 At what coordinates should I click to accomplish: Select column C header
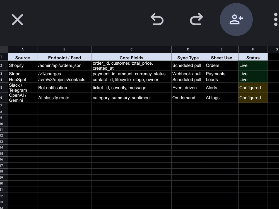tap(131, 49)
